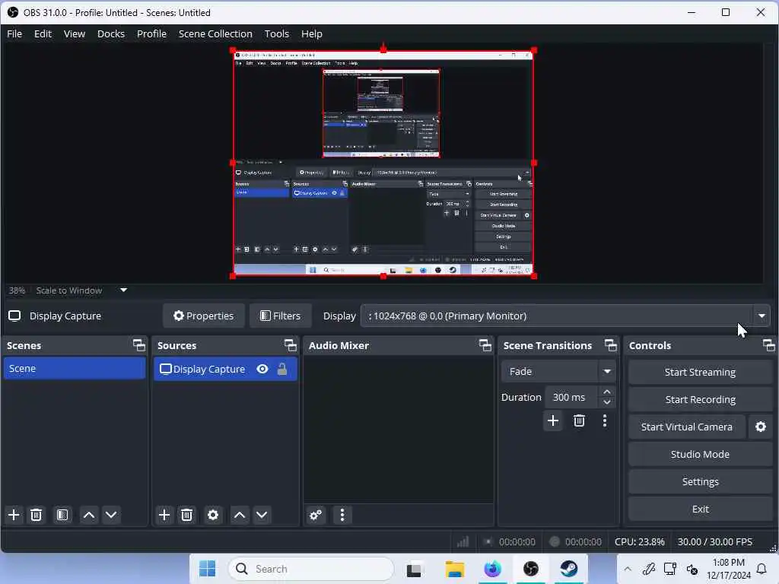Open the Docks menu

tap(111, 33)
